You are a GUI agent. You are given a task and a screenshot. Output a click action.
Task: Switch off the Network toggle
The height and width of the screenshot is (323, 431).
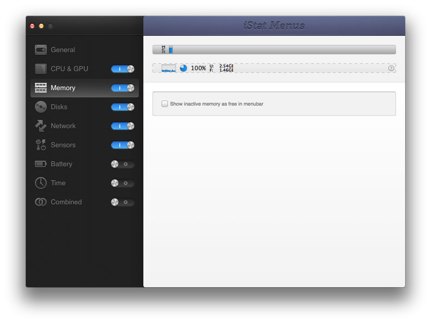coord(122,126)
